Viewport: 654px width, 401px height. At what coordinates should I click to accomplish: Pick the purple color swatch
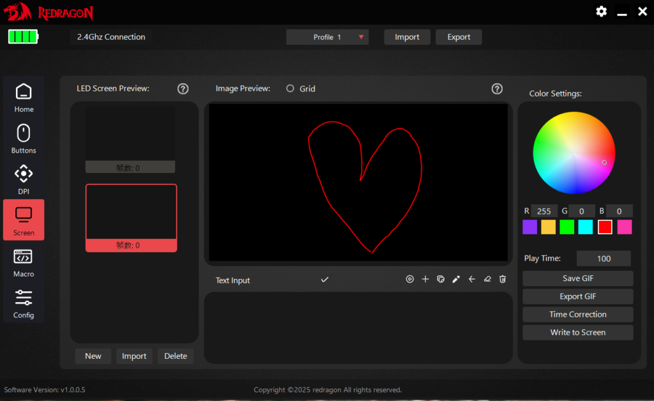tap(529, 227)
